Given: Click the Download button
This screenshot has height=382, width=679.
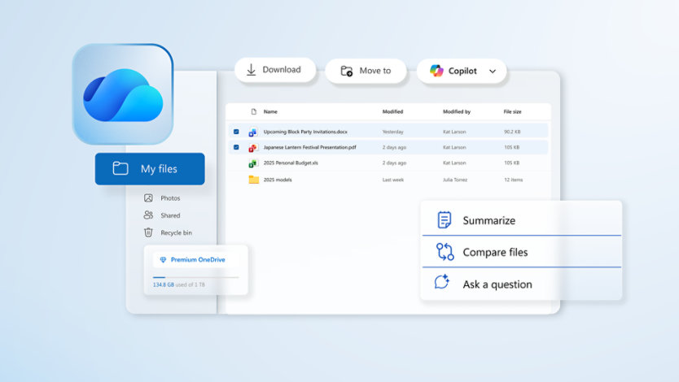Looking at the screenshot, I should click(x=275, y=70).
